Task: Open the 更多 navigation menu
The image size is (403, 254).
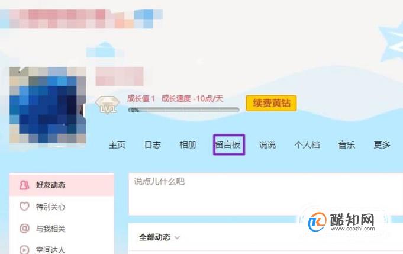Action: tap(382, 144)
